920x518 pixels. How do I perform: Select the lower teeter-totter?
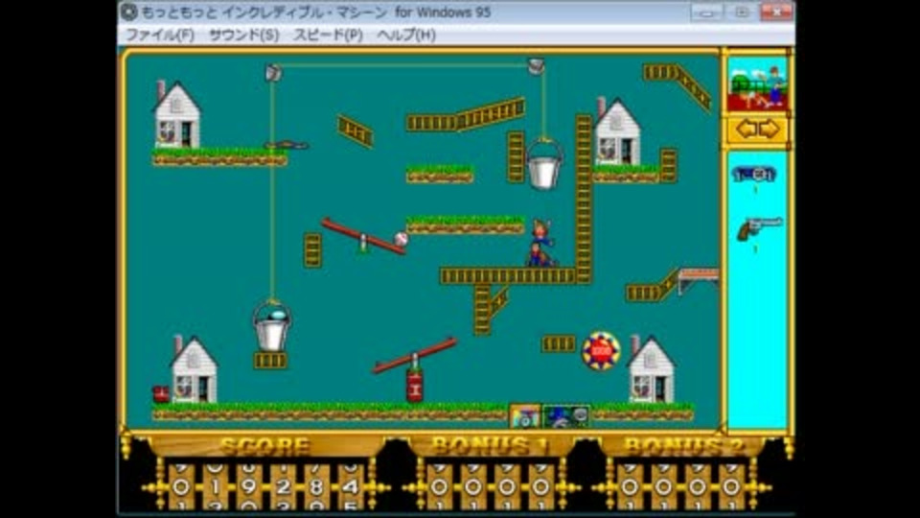pos(415,355)
